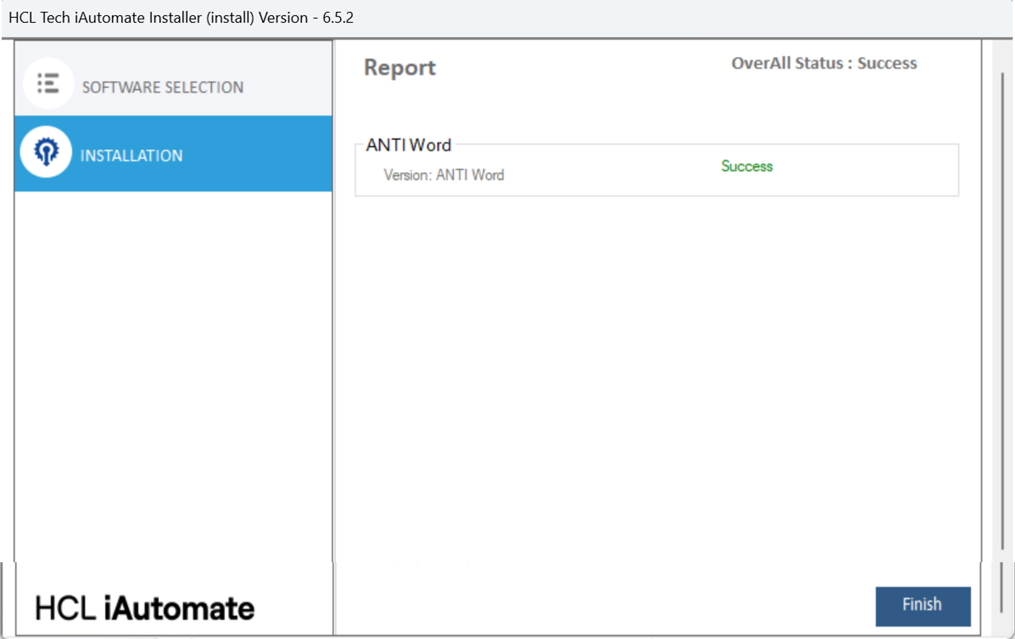The image size is (1015, 639).
Task: Click the ANTI Word group heading
Action: pos(408,145)
